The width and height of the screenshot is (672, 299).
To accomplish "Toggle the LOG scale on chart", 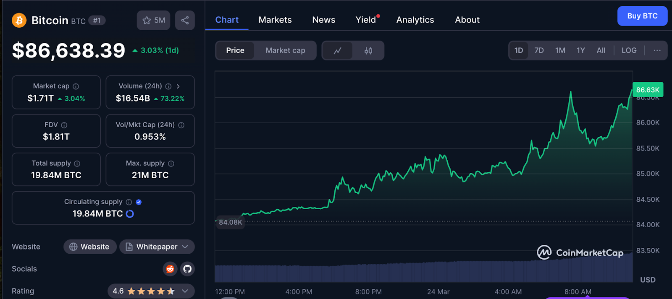I will coord(629,50).
